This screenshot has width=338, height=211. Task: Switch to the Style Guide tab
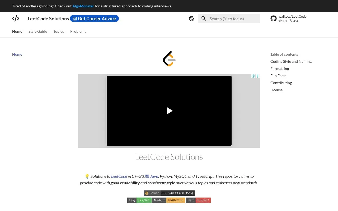[x=38, y=31]
